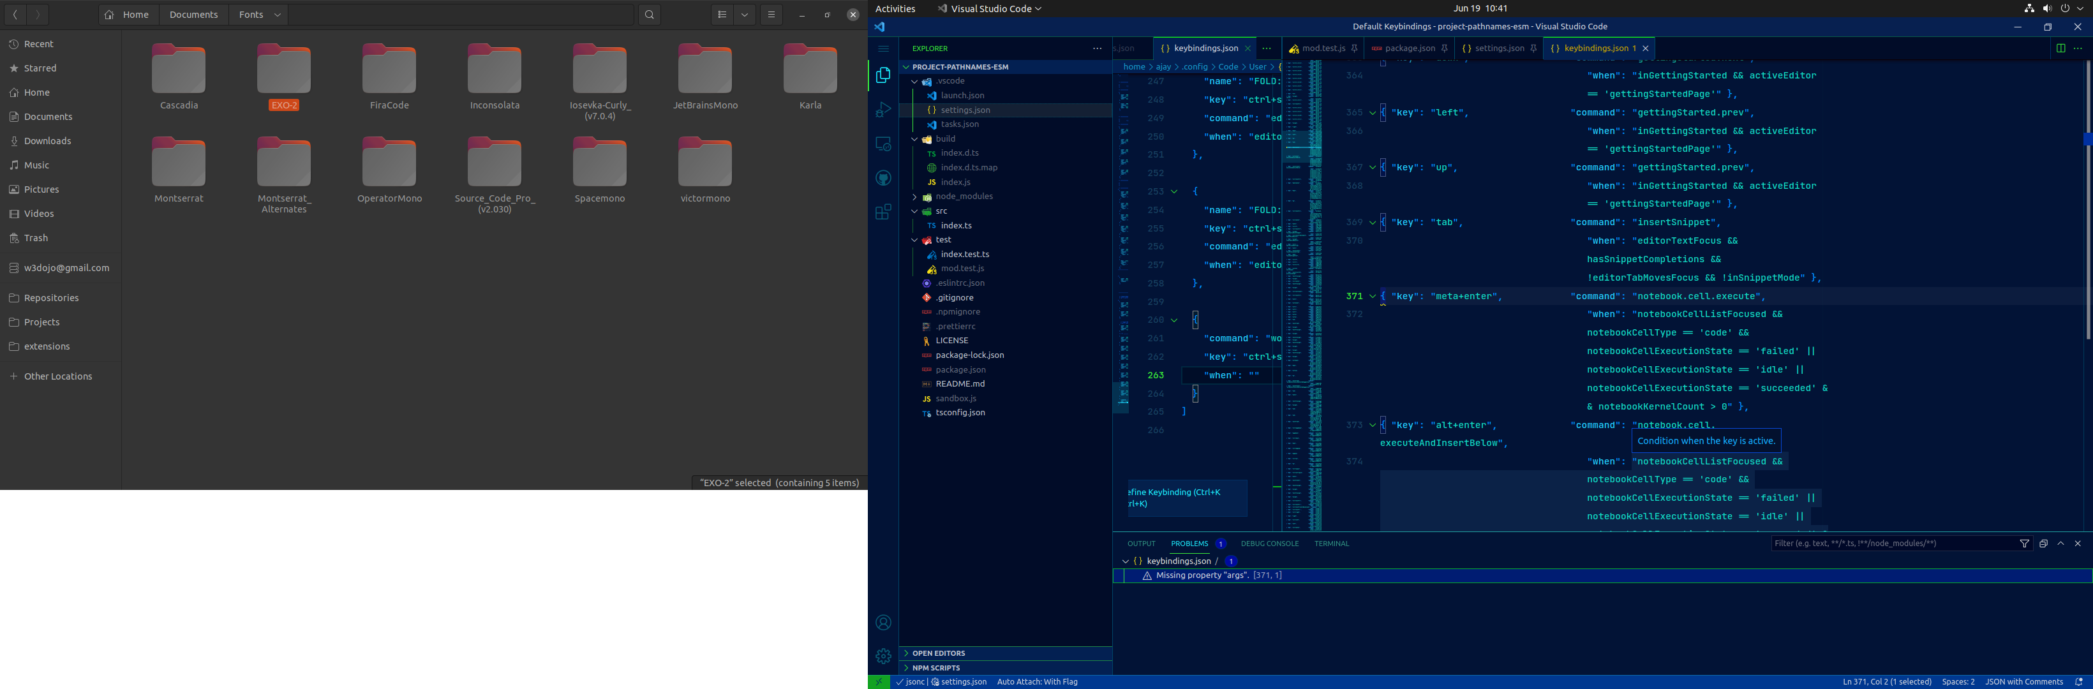Screen dimensions: 2093x689
Task: Open Explorer's Views and More Actions ellipsis
Action: (x=1097, y=48)
